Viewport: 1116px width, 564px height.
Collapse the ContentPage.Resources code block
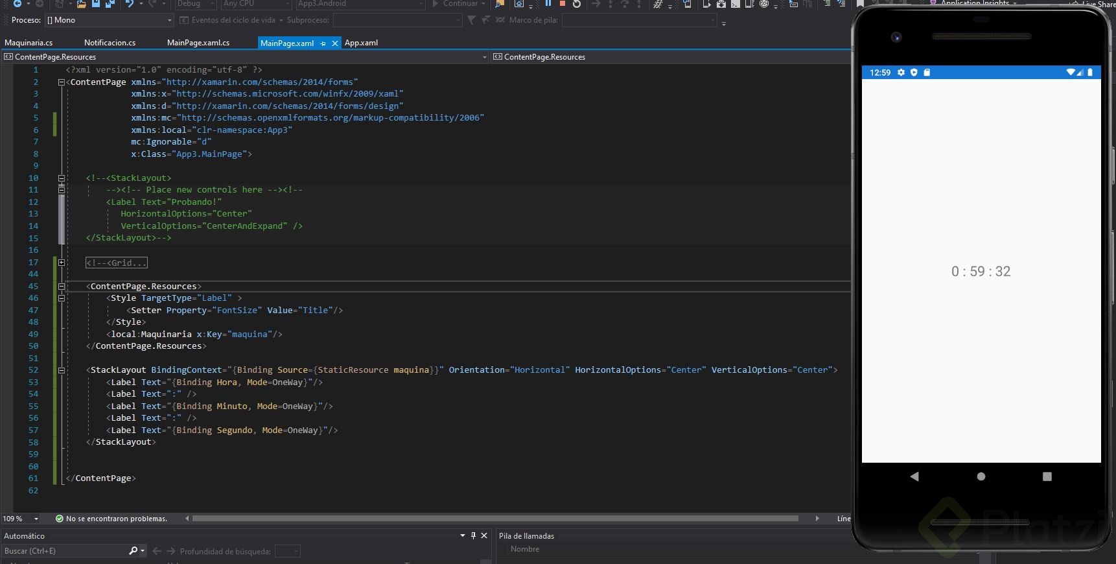(x=62, y=287)
